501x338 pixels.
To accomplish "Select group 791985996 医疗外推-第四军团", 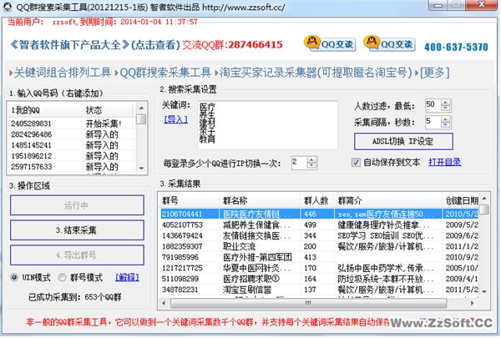I will (320, 257).
